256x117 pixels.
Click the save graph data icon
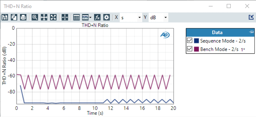(x=5, y=17)
